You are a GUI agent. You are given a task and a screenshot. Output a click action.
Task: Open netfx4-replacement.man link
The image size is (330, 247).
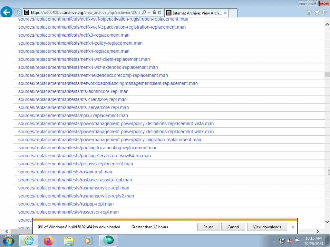[x=74, y=51]
